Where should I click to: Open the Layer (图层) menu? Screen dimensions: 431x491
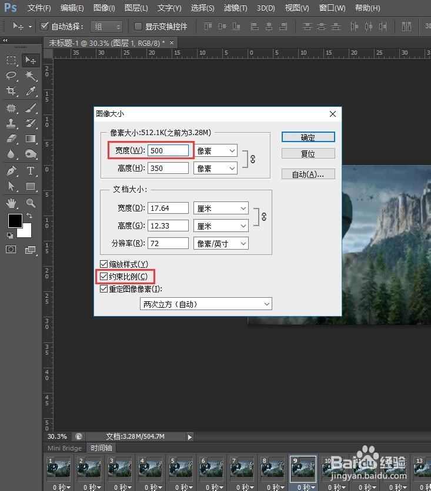tap(136, 8)
